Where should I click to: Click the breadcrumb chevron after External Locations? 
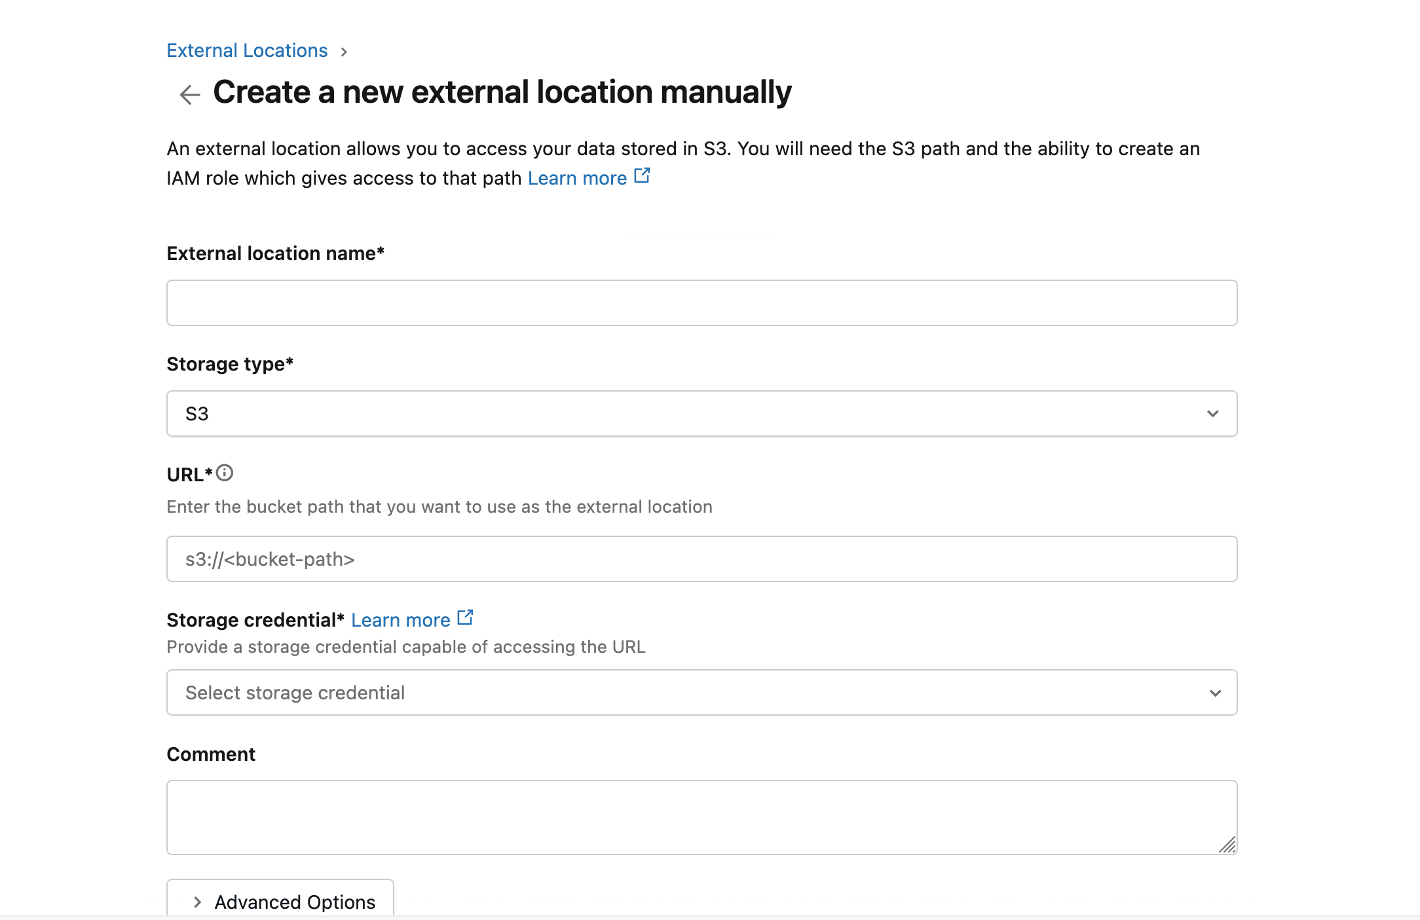pyautogui.click(x=345, y=51)
